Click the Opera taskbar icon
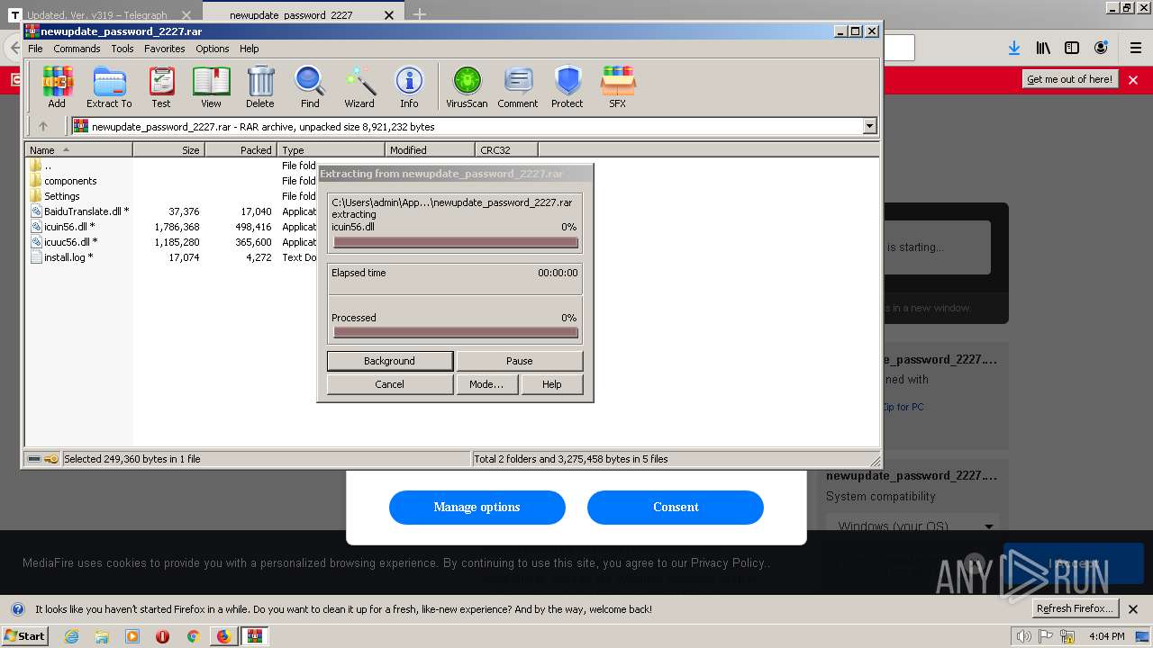The image size is (1153, 648). click(x=162, y=636)
